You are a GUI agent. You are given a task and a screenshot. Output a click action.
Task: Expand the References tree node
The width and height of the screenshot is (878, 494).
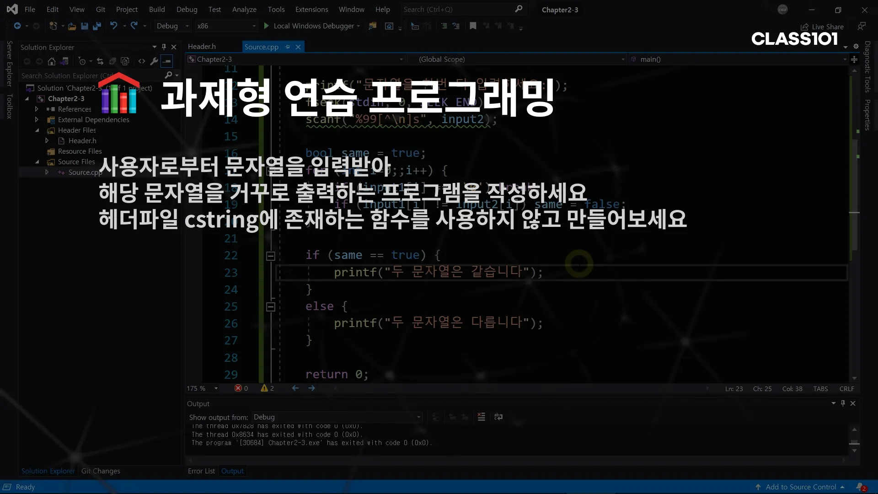(37, 109)
